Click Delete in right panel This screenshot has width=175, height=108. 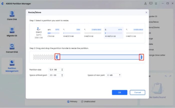[x=151, y=44]
